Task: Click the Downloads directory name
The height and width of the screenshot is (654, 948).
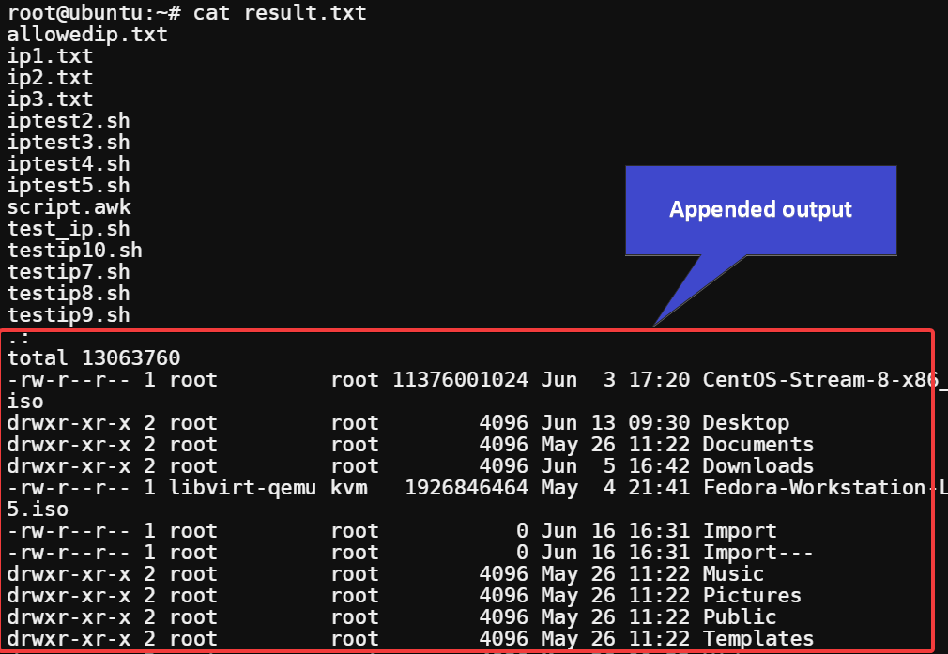Action: pyautogui.click(x=758, y=466)
